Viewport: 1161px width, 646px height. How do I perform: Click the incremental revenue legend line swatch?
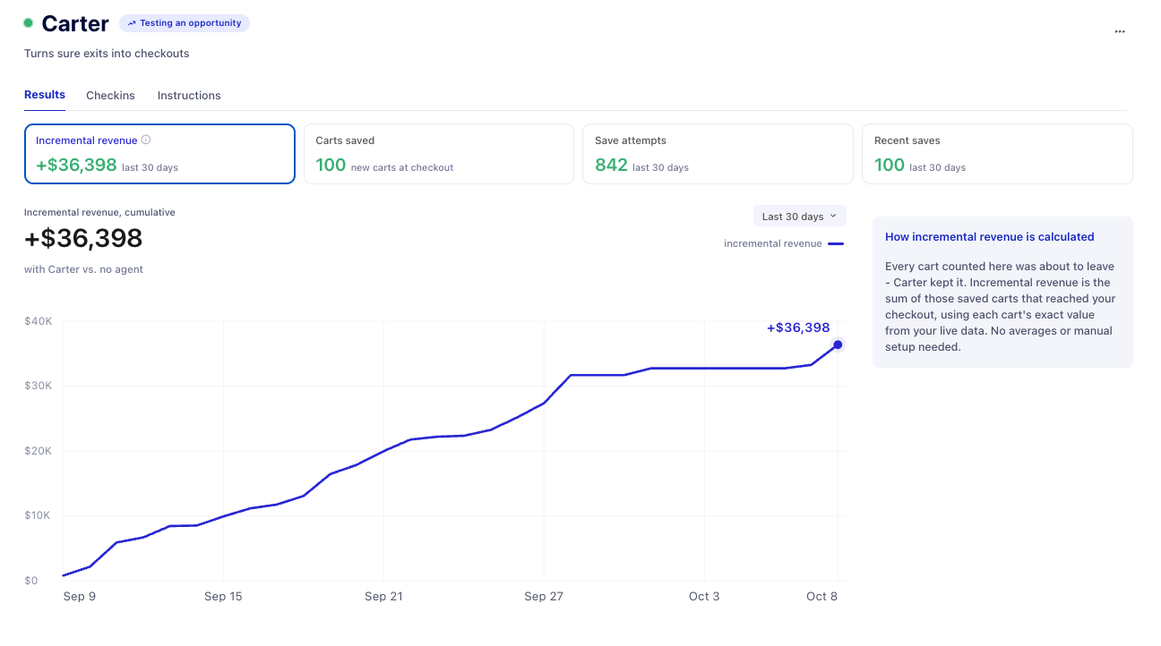(835, 243)
